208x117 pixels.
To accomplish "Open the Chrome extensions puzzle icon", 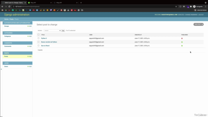I will point(191,6).
